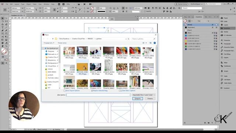Select the yellow CMYK swatch

pos(201,41)
